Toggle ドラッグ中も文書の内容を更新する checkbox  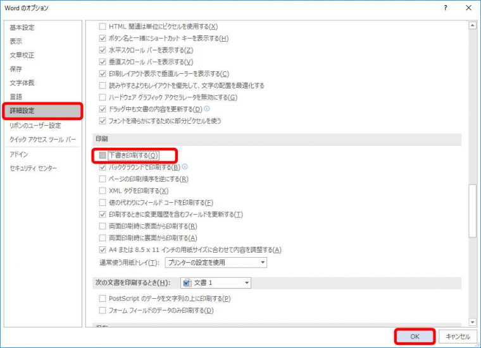tap(103, 109)
